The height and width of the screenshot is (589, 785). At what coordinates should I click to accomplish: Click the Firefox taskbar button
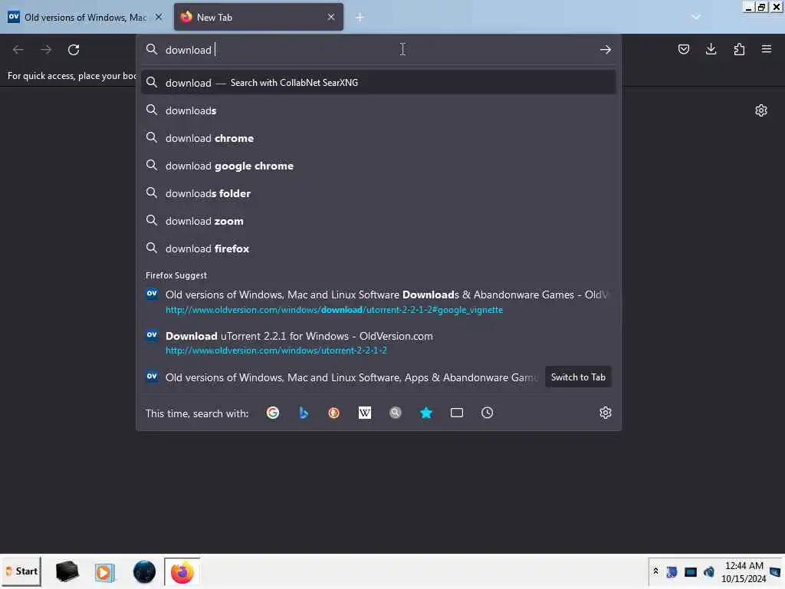pyautogui.click(x=182, y=572)
